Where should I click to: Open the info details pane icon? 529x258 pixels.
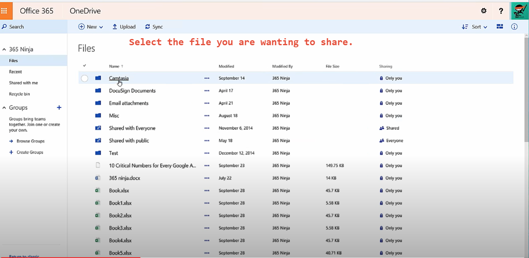click(514, 27)
